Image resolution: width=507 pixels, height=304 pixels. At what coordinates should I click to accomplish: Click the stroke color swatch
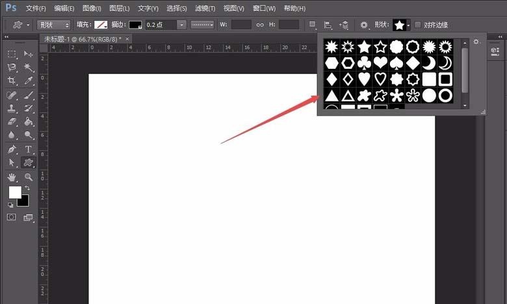tap(135, 25)
